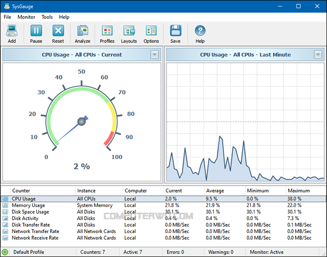Open the File menu
Screen dimensions: 327x257
pos(7,17)
